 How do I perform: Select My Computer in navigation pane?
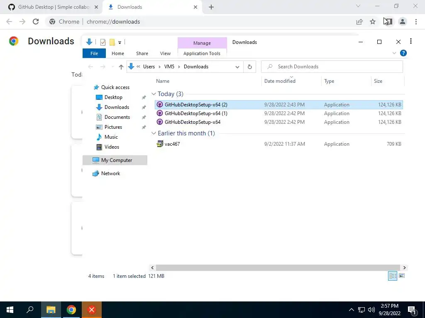click(x=115, y=160)
